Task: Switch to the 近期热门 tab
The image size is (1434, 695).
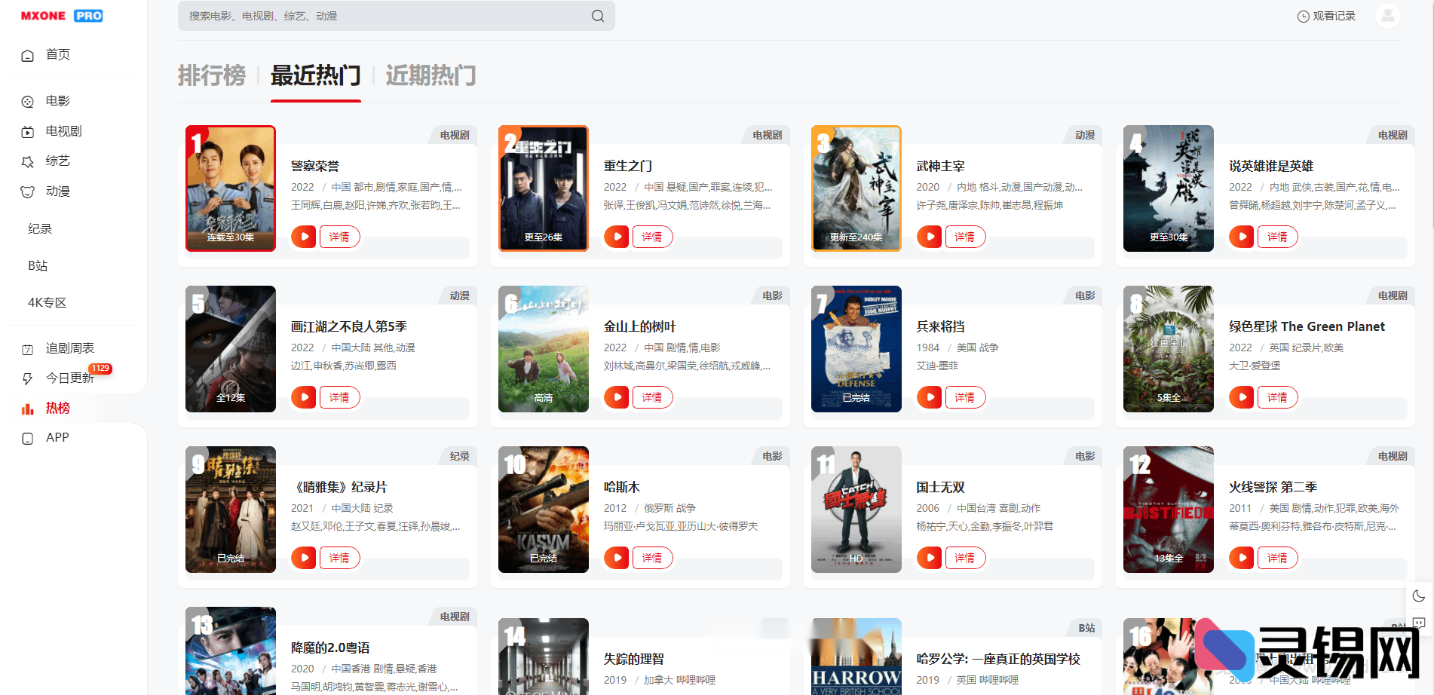Action: pos(431,75)
